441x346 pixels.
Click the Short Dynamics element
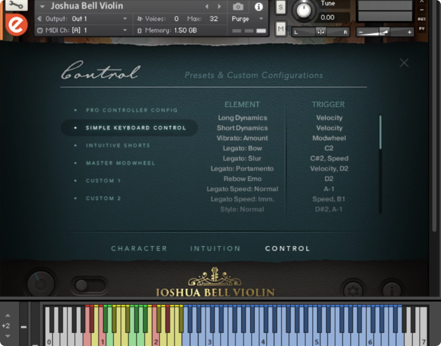243,128
